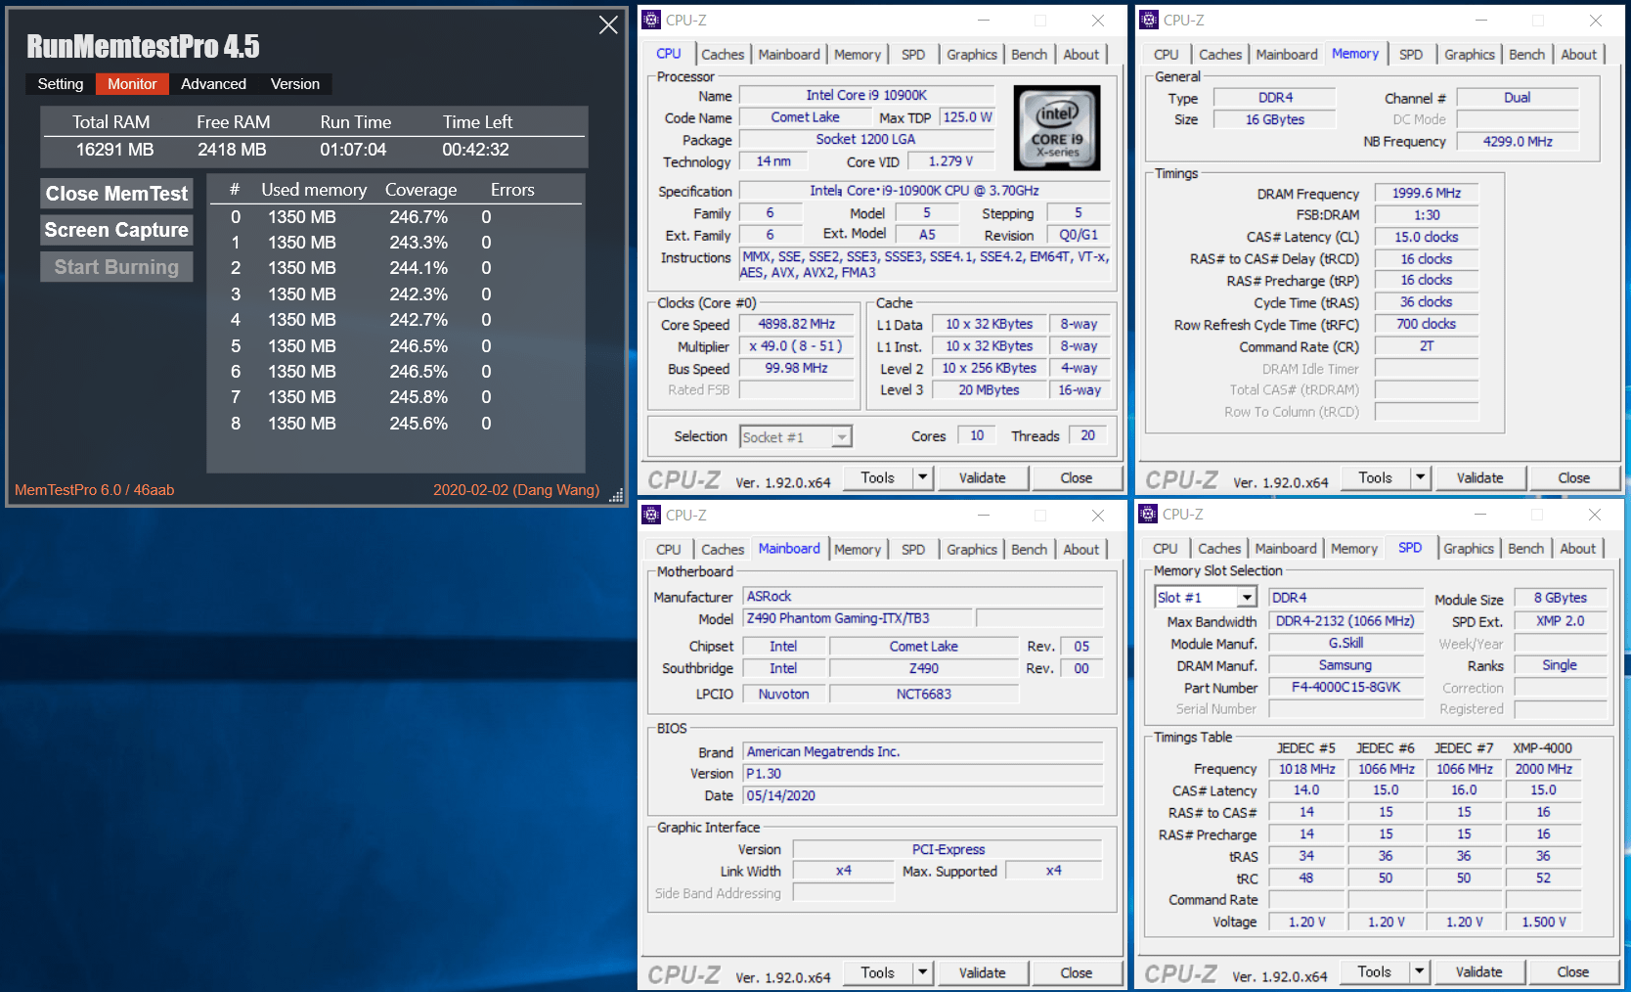Image resolution: width=1631 pixels, height=992 pixels.
Task: Click the XMP-4000 voltage 1.500 V cell
Action: click(1544, 922)
